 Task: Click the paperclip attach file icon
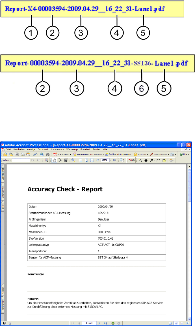35,154
